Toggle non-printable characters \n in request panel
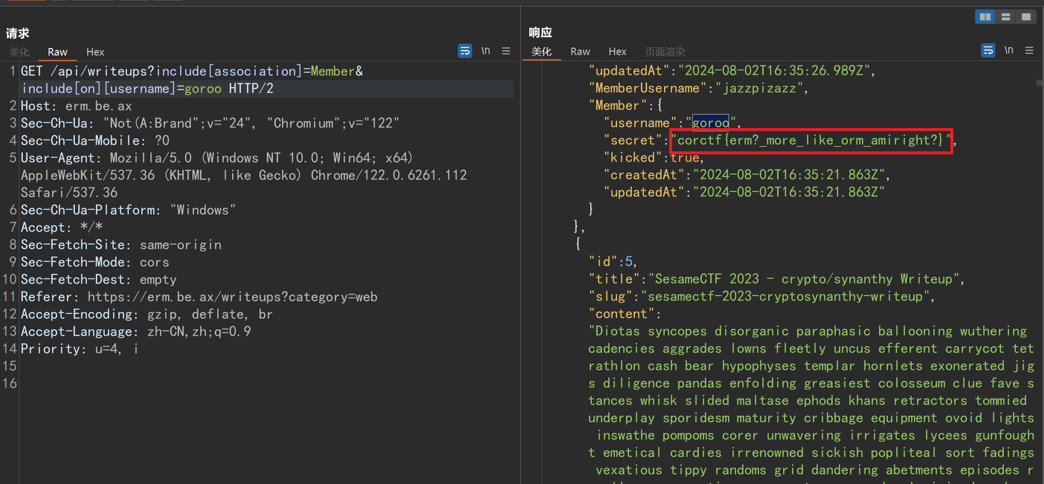The height and width of the screenshot is (484, 1044). point(486,51)
